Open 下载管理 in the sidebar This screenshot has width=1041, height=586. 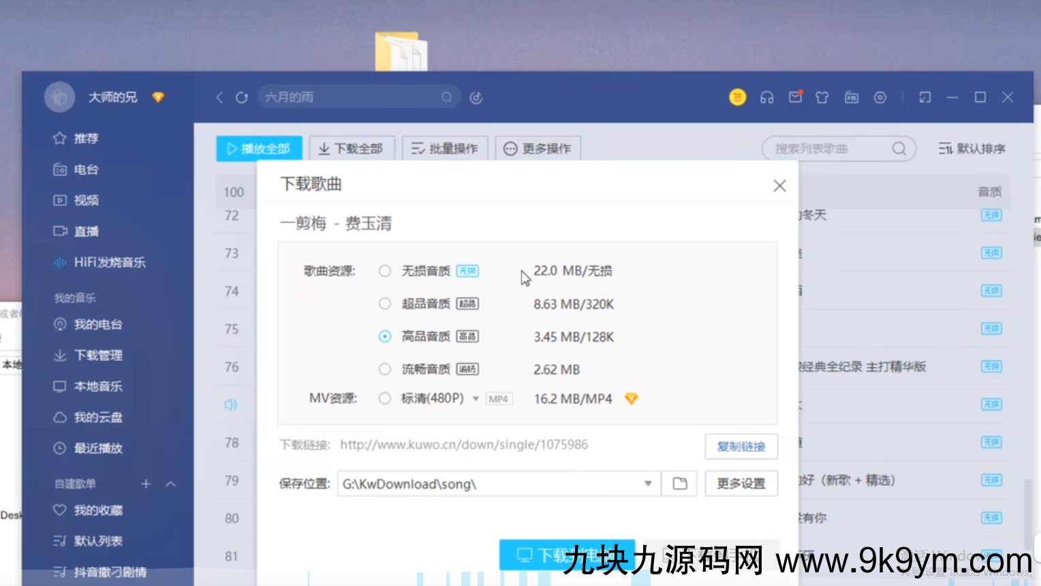tap(97, 355)
